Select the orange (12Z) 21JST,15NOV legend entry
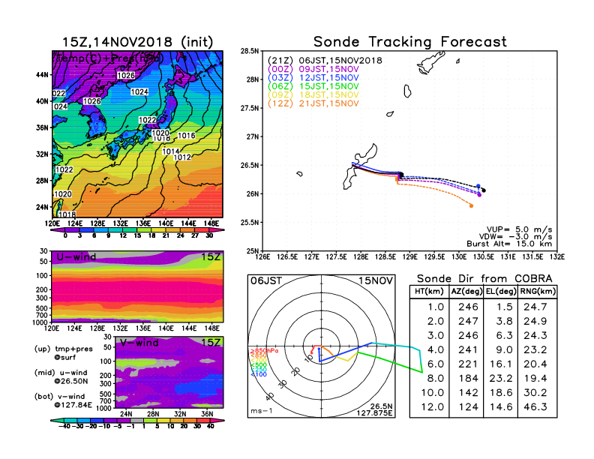594x459 pixels. (x=313, y=103)
